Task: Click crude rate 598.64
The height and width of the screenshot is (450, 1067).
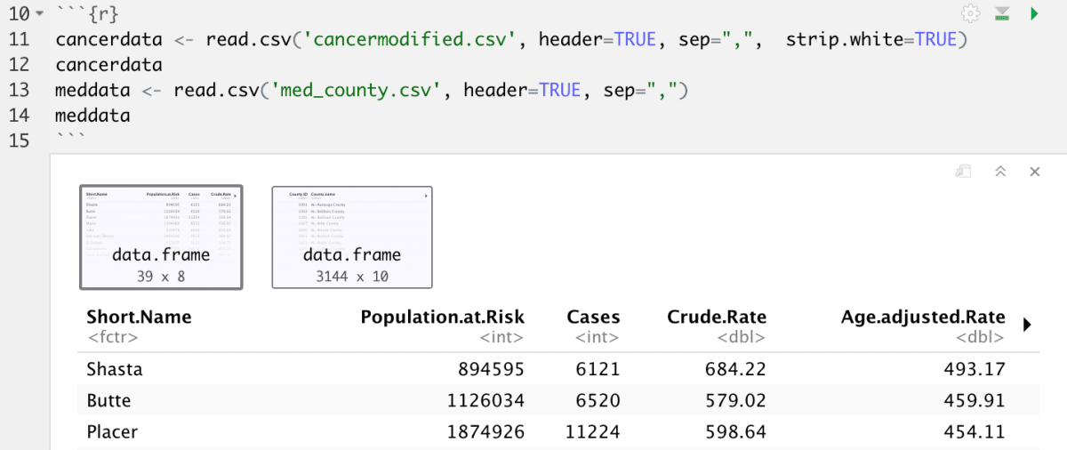Action: click(737, 432)
